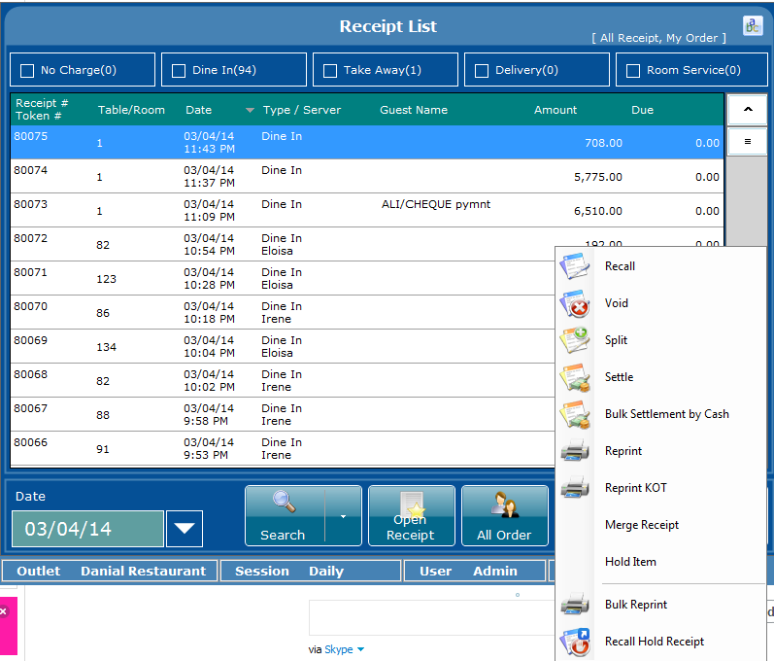The width and height of the screenshot is (774, 661).
Task: Click the Bulk Reprint printer icon
Action: pos(575,605)
